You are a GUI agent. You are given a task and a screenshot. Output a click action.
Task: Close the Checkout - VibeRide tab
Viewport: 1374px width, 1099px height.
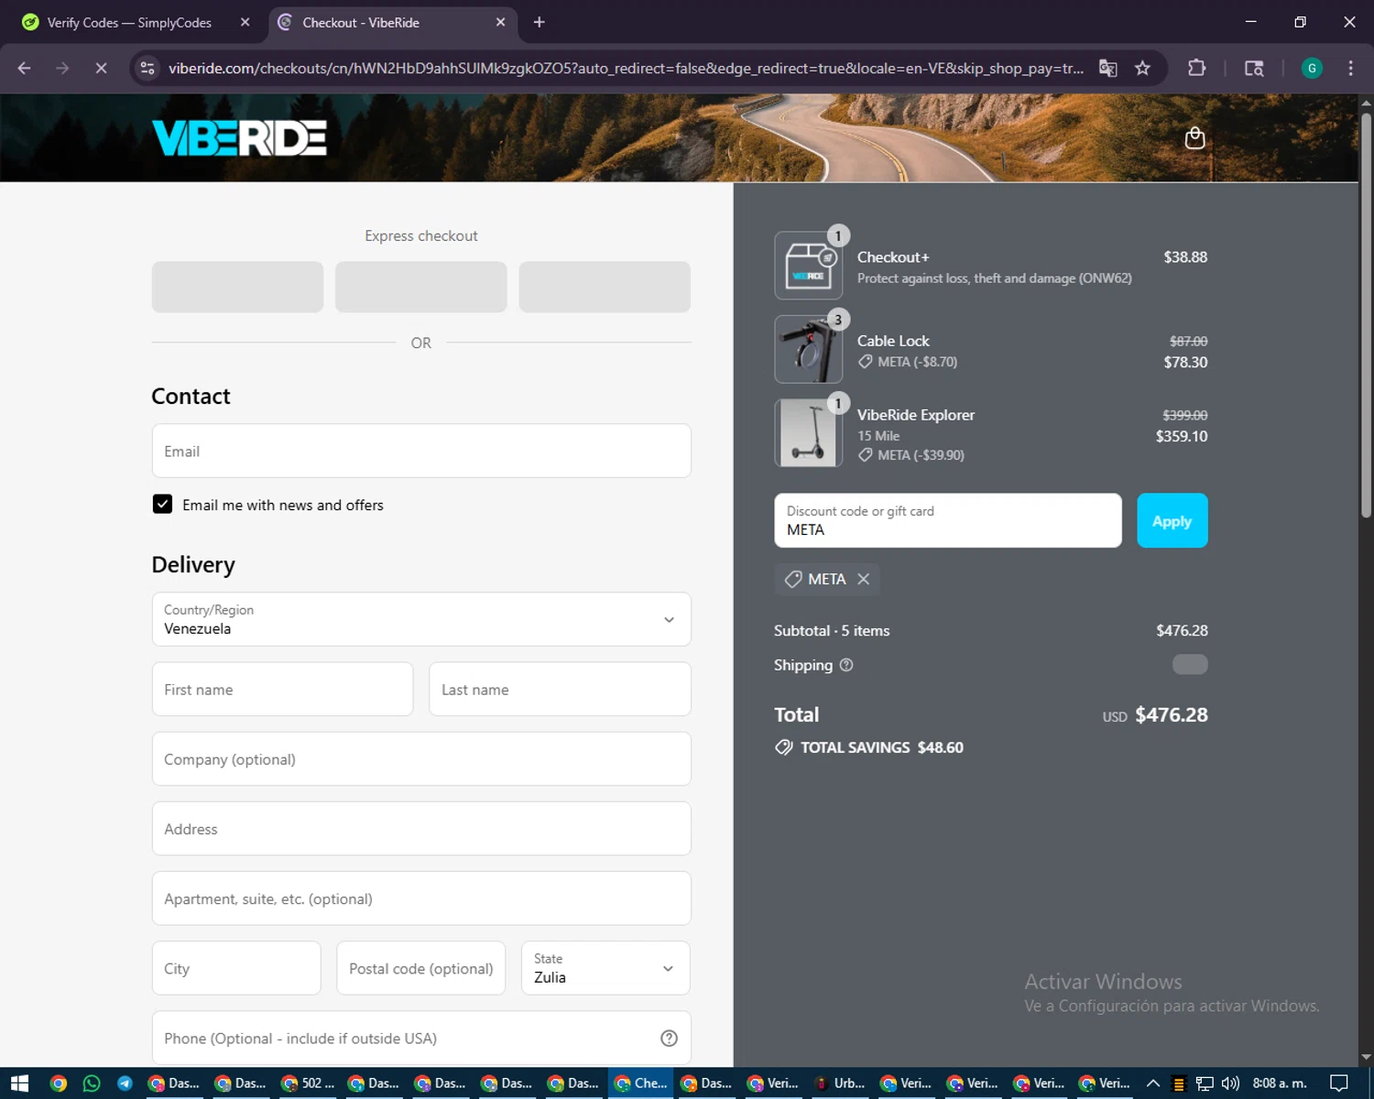click(500, 22)
